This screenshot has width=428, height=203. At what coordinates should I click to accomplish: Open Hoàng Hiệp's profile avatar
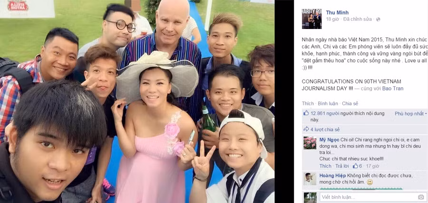(x=310, y=179)
